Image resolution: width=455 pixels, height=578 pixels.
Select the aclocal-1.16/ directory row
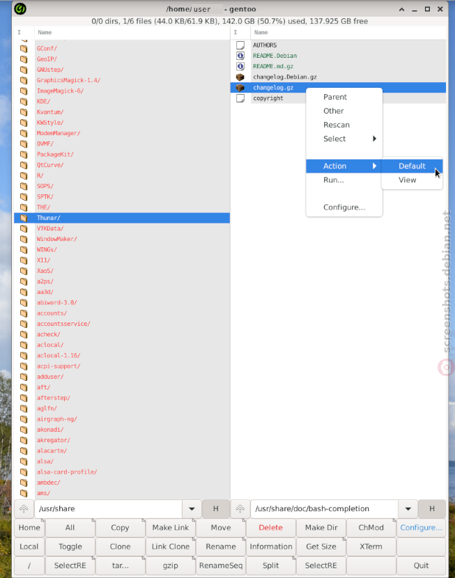pyautogui.click(x=122, y=355)
